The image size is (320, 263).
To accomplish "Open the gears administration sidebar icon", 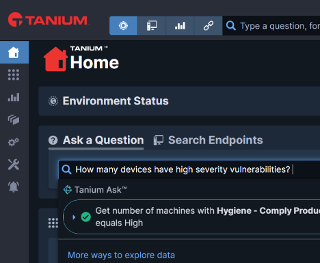I will click(x=14, y=142).
